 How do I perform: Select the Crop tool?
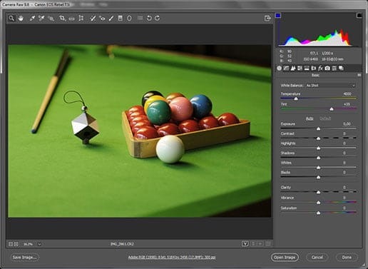pyautogui.click(x=62, y=18)
